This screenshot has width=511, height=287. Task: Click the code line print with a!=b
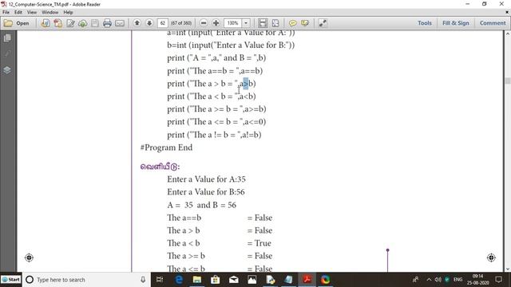[x=214, y=135]
